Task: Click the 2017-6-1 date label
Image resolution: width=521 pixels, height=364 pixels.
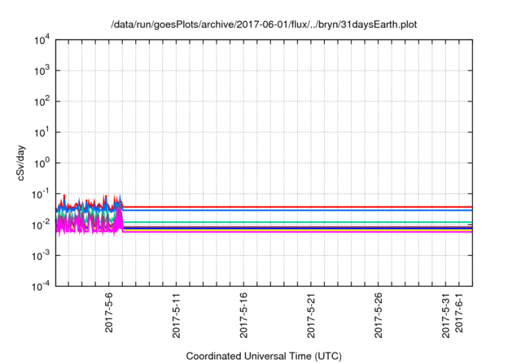Action: click(x=459, y=312)
